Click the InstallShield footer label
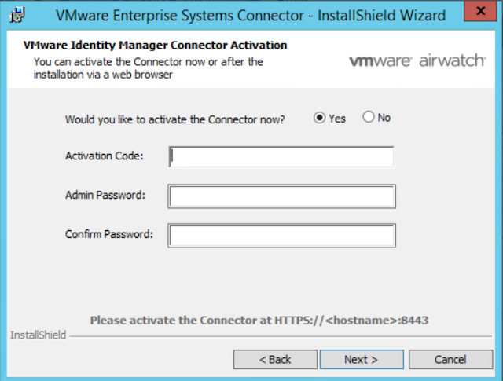Screen dimensions: 503x381 [38, 335]
